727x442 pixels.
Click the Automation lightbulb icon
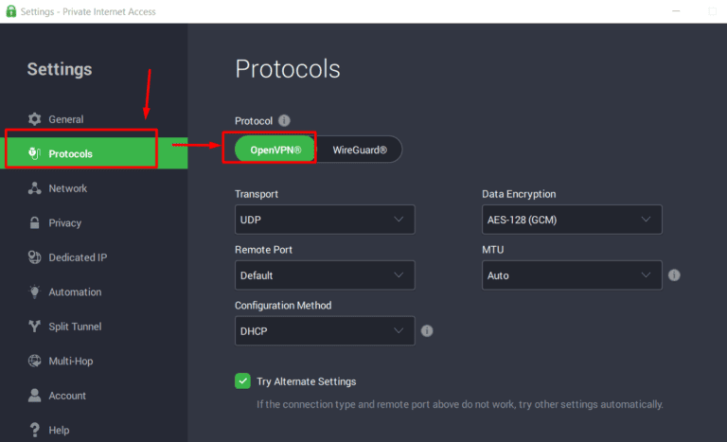34,292
